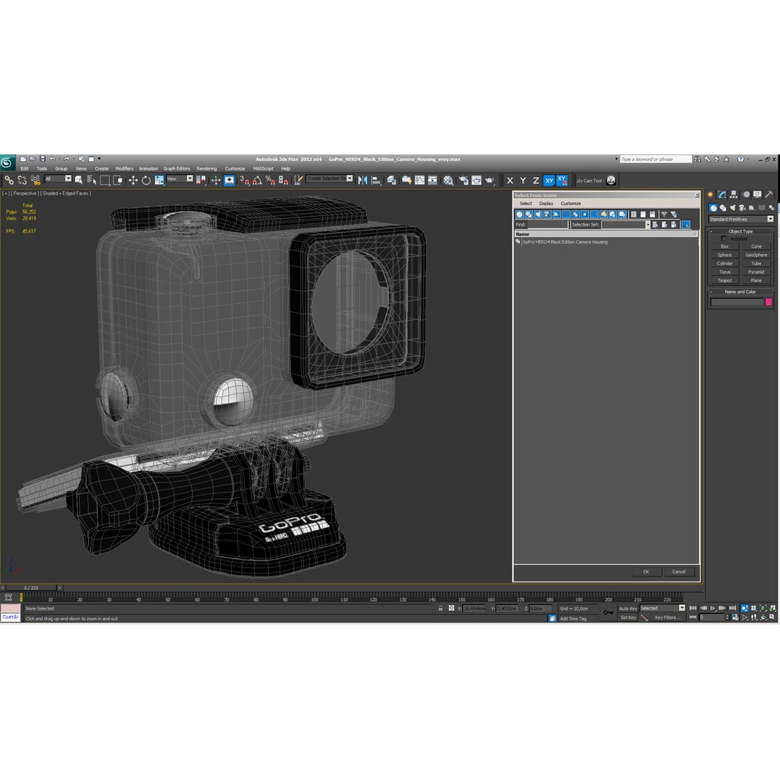Click the Find input field
780x780 pixels.
(x=547, y=225)
